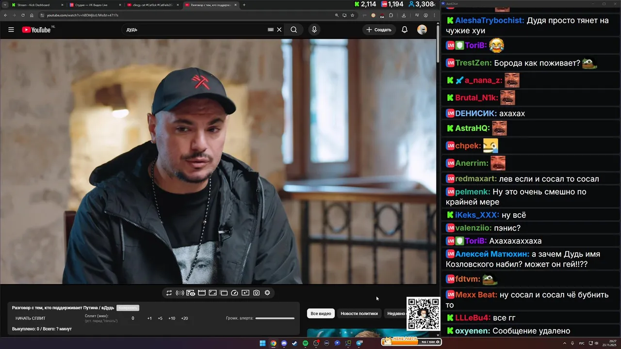Open the on-screen keyboard in search box

tap(271, 30)
